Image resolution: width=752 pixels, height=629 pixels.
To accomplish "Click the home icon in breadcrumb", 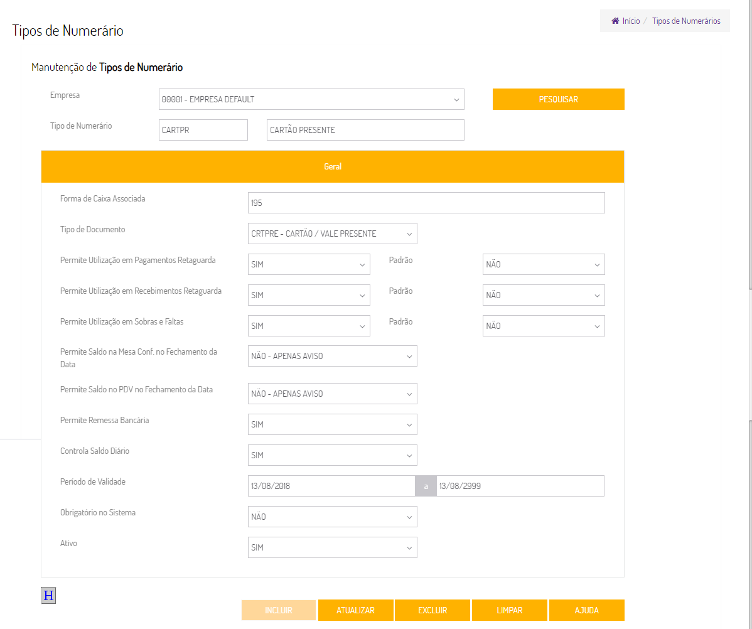I will pyautogui.click(x=615, y=21).
